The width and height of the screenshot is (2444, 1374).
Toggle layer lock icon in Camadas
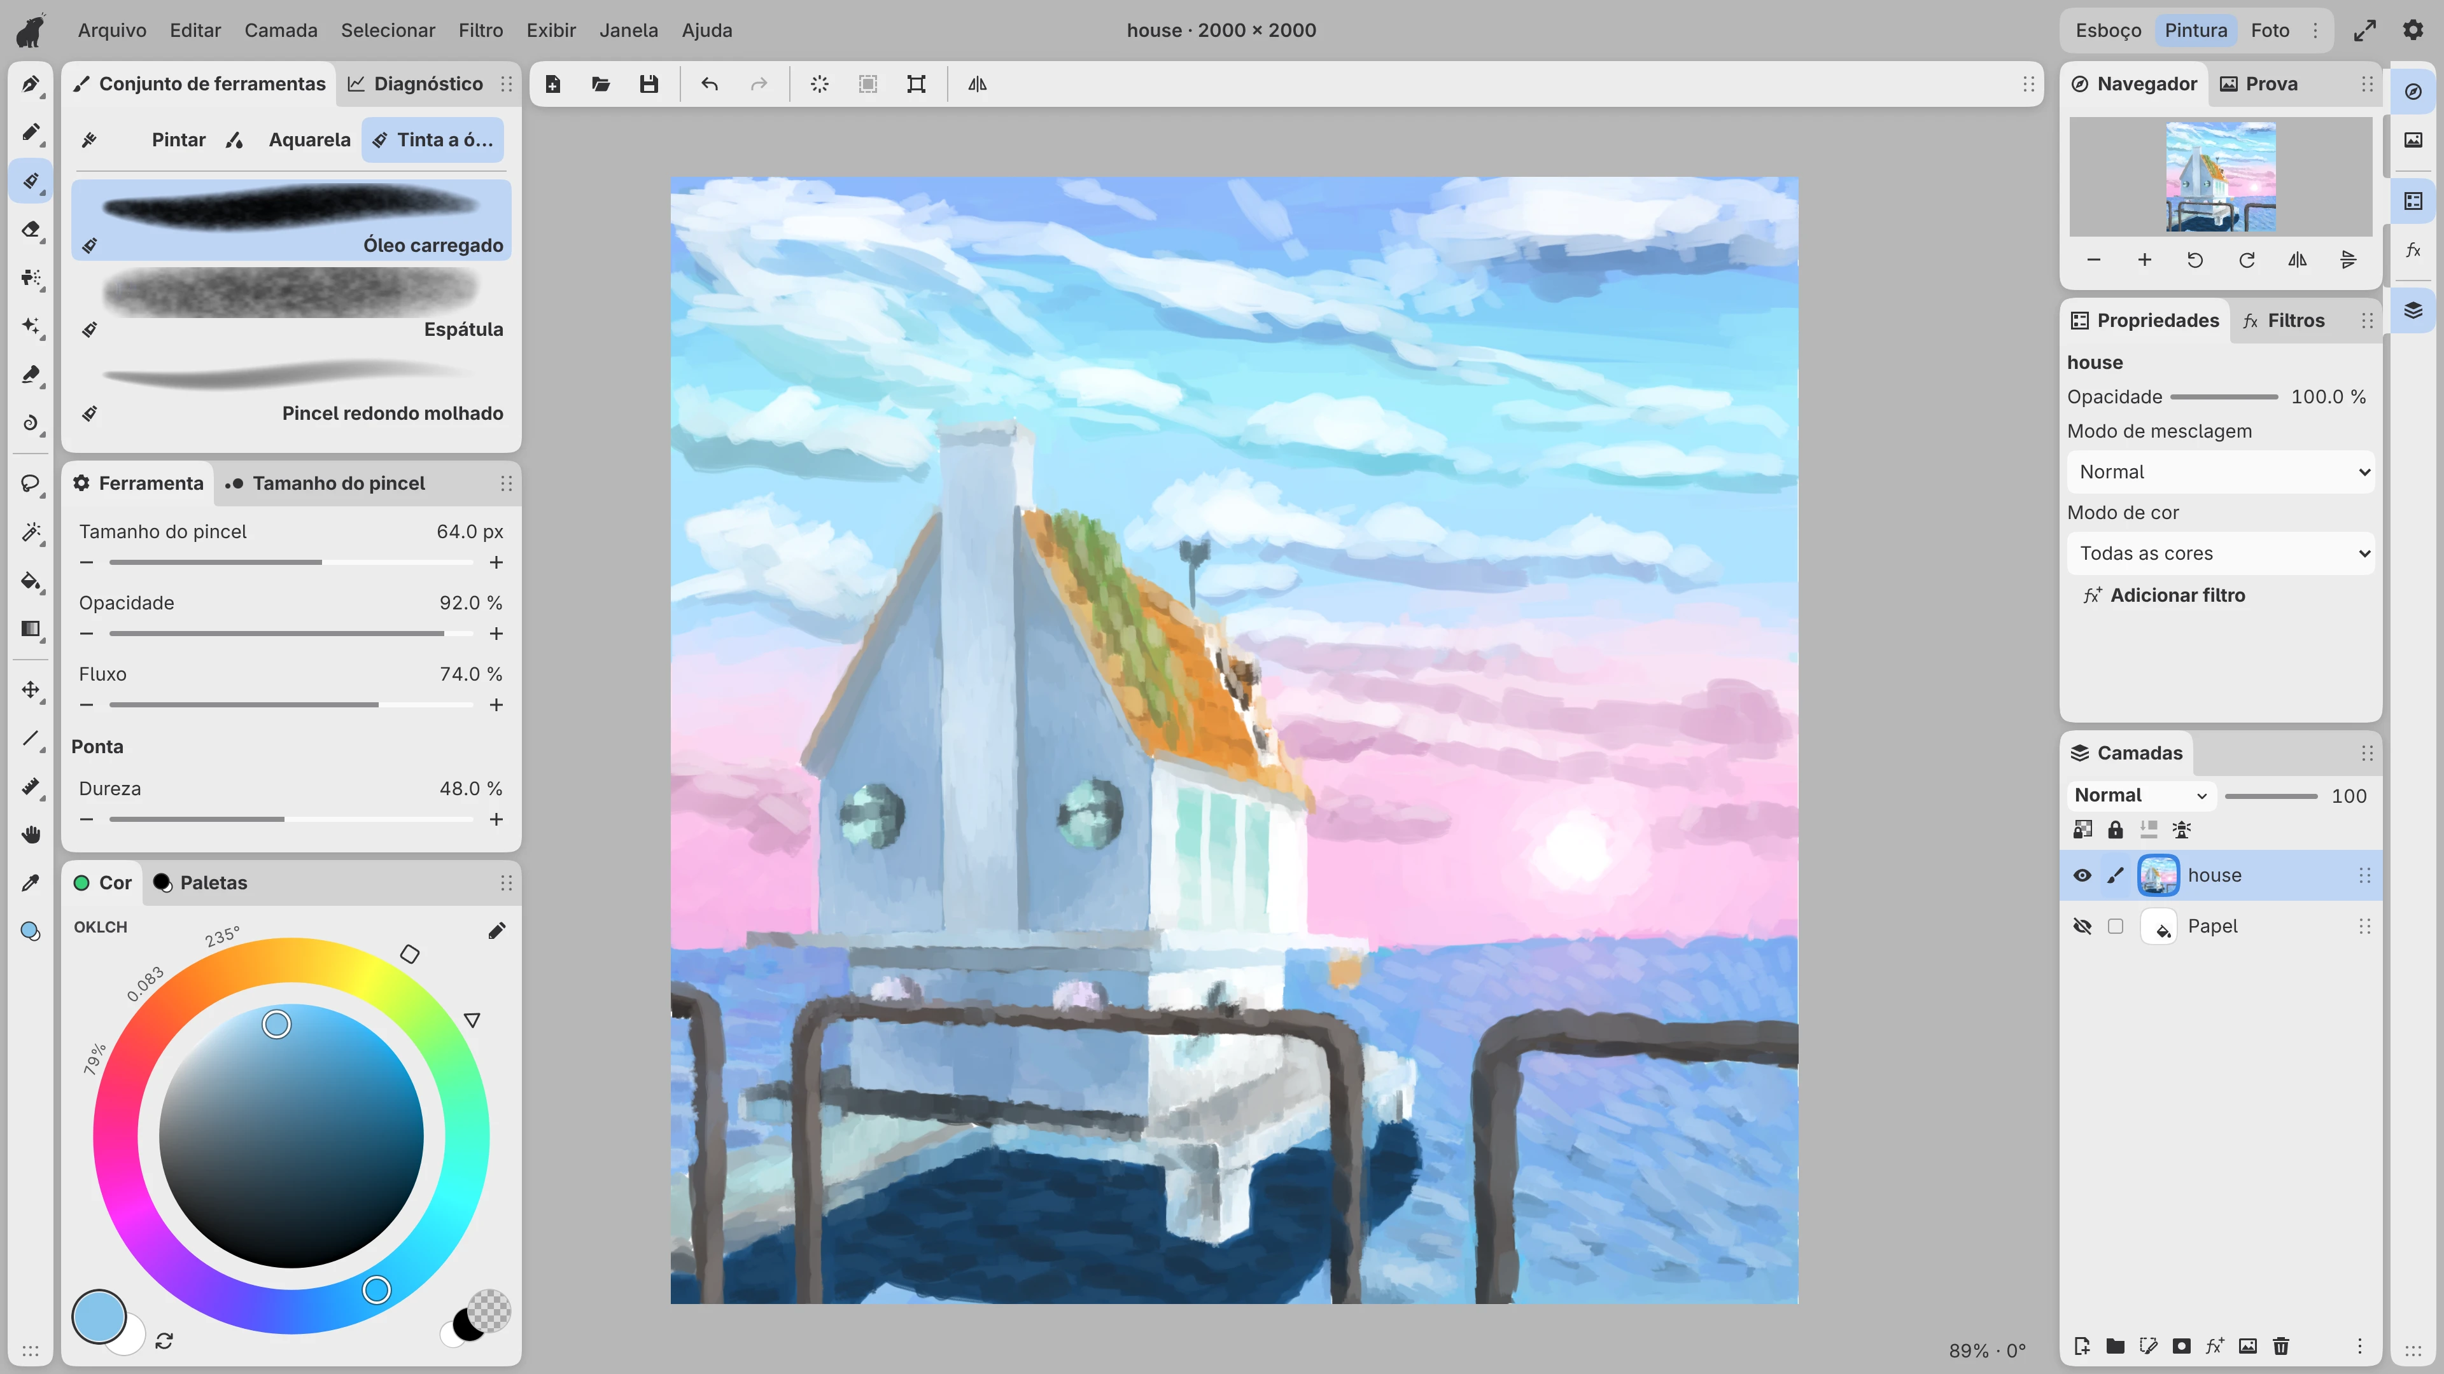click(2116, 829)
